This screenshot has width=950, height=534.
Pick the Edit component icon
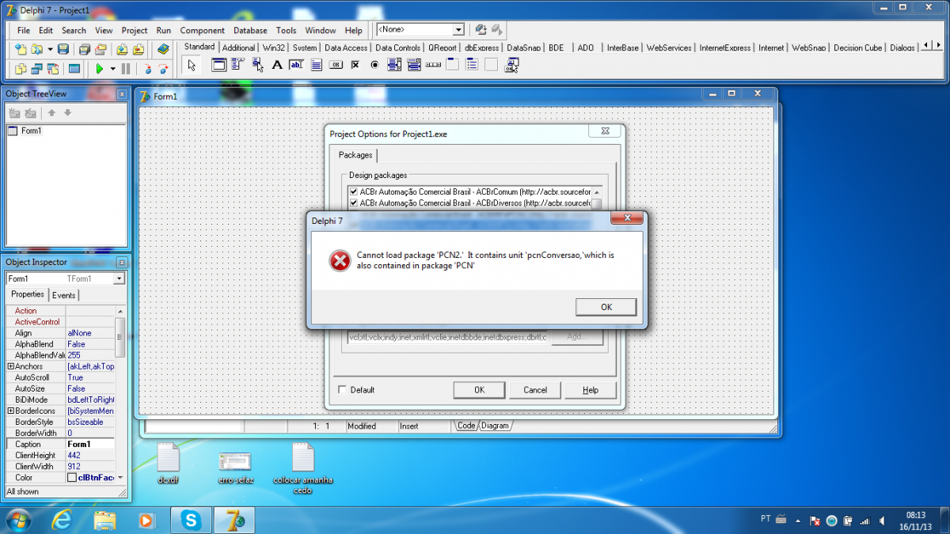click(297, 66)
